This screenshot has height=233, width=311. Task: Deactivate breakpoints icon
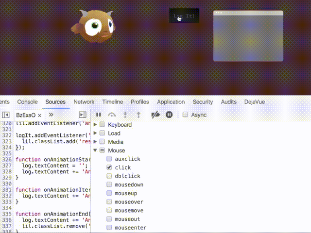155,115
